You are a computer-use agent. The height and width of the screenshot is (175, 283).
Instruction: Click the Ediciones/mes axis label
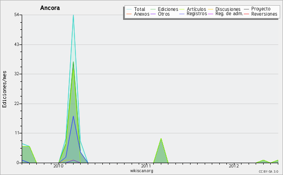point(4,89)
